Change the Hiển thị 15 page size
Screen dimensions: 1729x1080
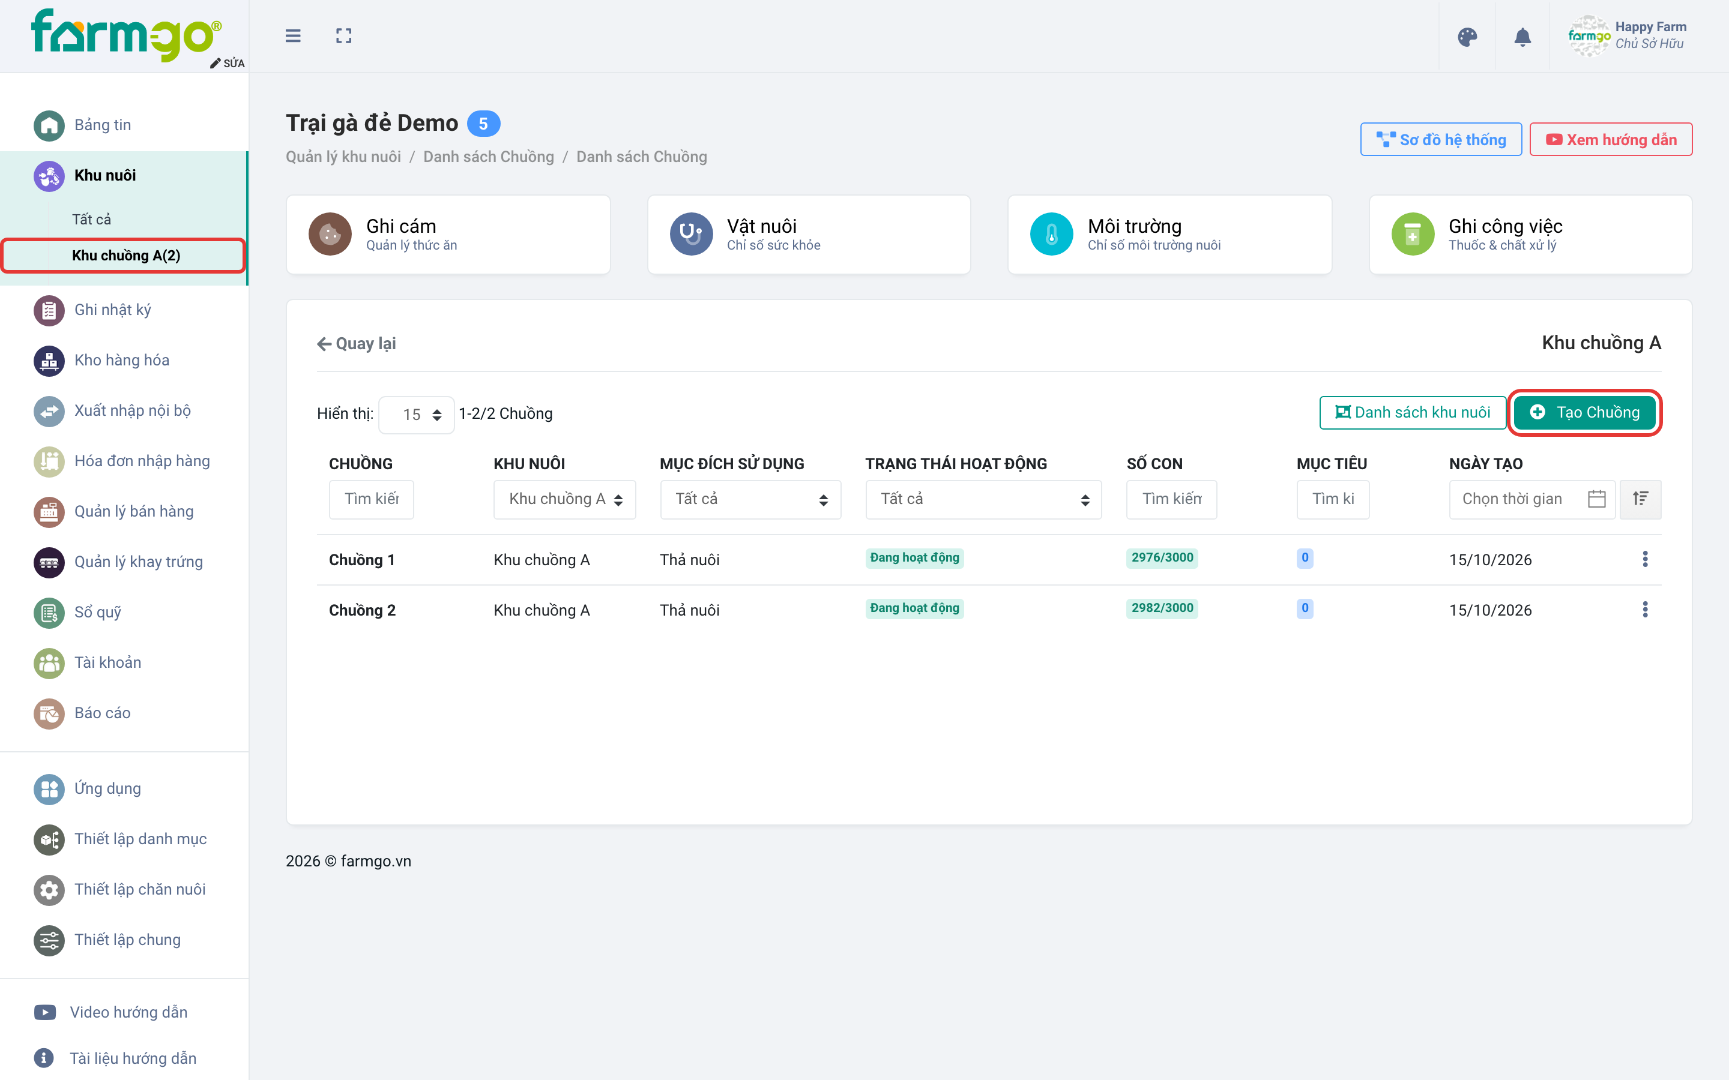tap(417, 414)
